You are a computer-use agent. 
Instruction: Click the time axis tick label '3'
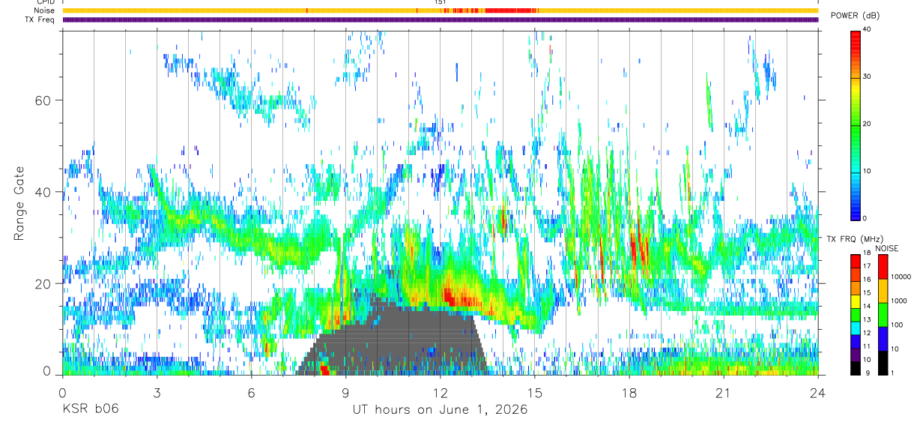pyautogui.click(x=156, y=394)
